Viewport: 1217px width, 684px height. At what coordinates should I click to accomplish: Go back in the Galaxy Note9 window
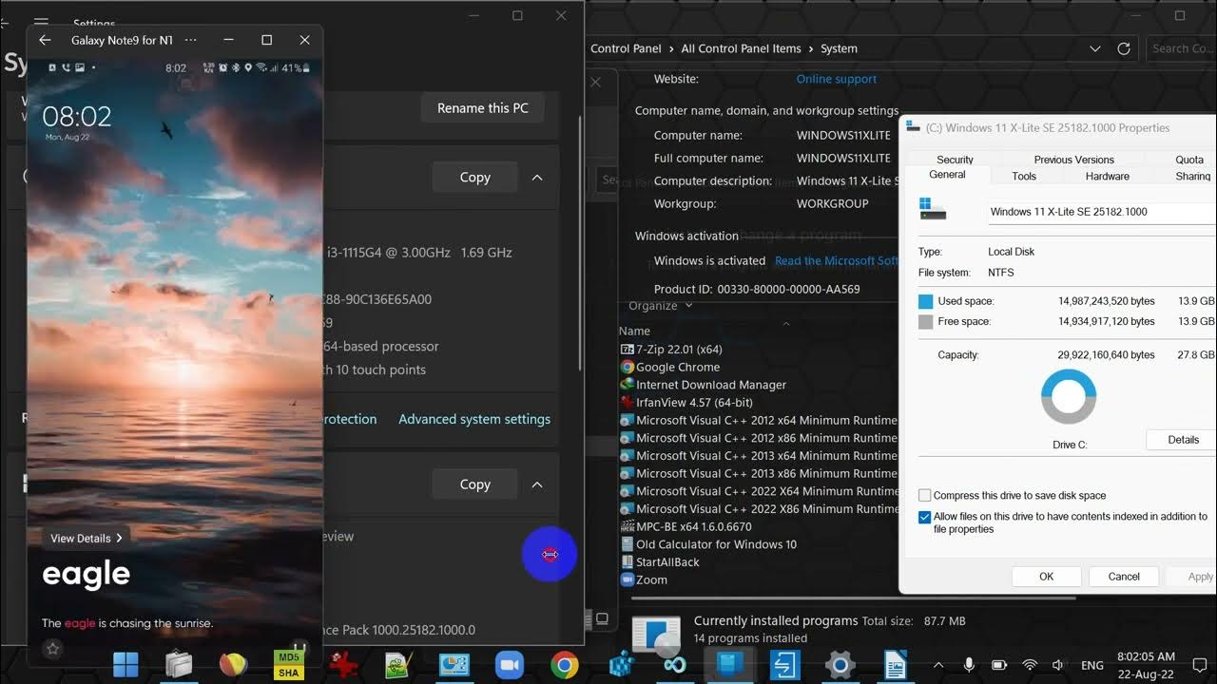tap(45, 40)
